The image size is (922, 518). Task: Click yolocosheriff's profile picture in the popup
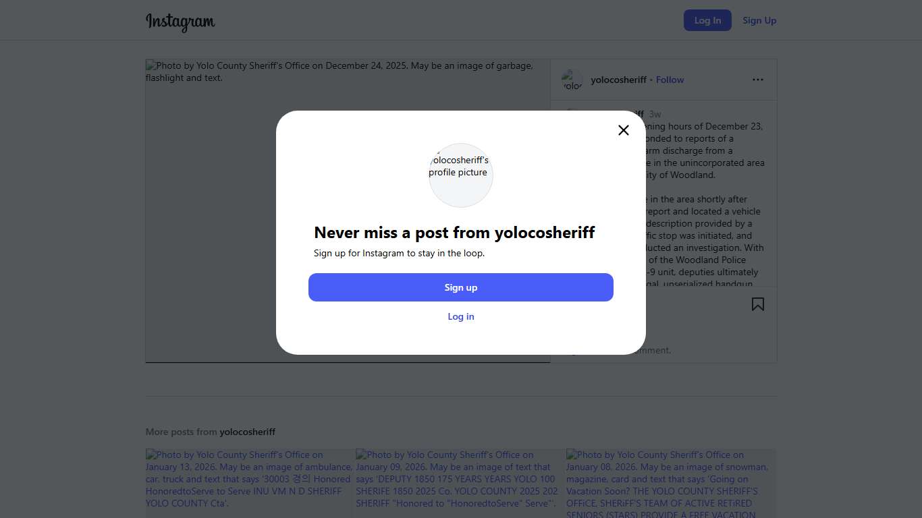coord(461,175)
